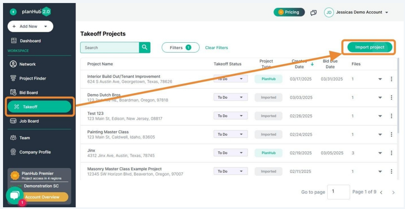Click the Go to page number field
This screenshot has width=405, height=209.
(x=339, y=192)
